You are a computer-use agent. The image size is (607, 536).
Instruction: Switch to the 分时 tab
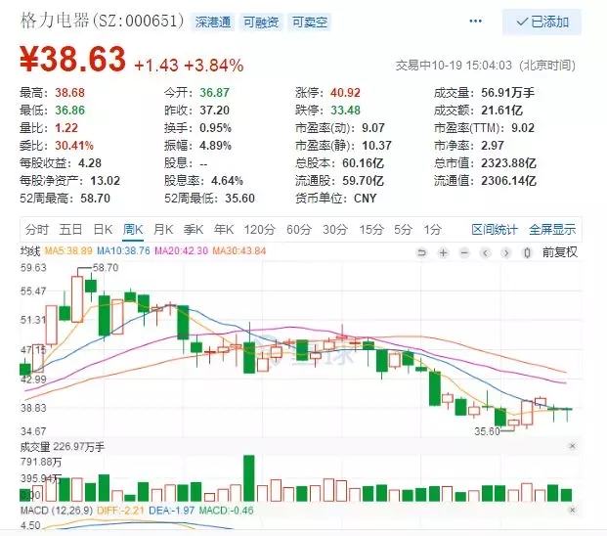[37, 229]
